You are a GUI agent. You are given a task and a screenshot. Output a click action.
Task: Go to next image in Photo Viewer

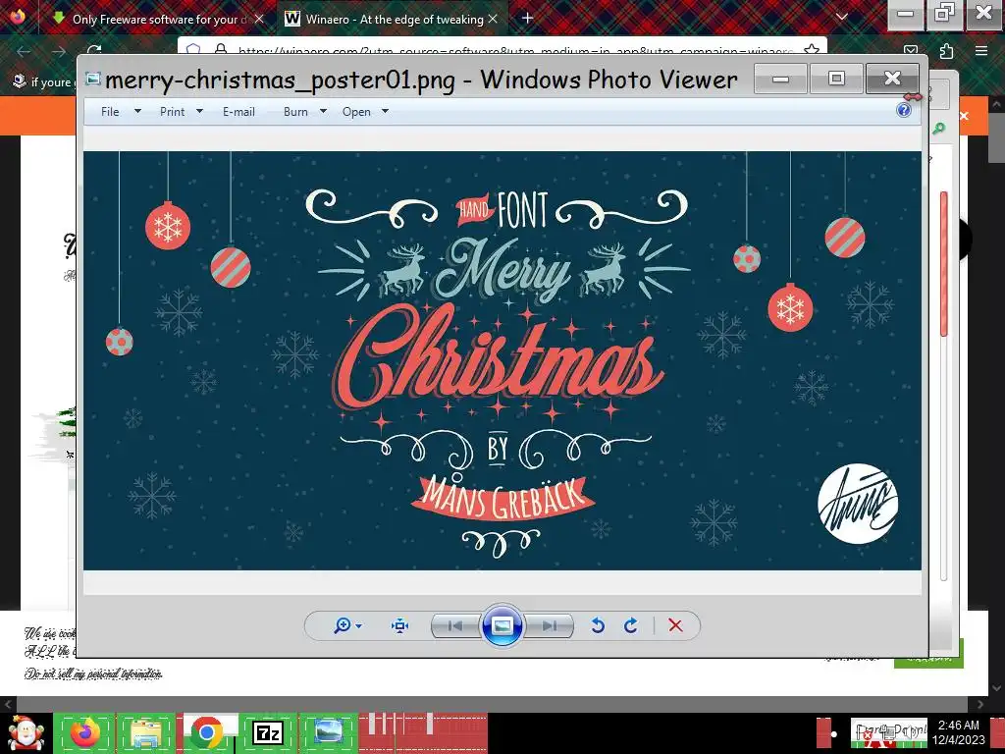pos(550,625)
